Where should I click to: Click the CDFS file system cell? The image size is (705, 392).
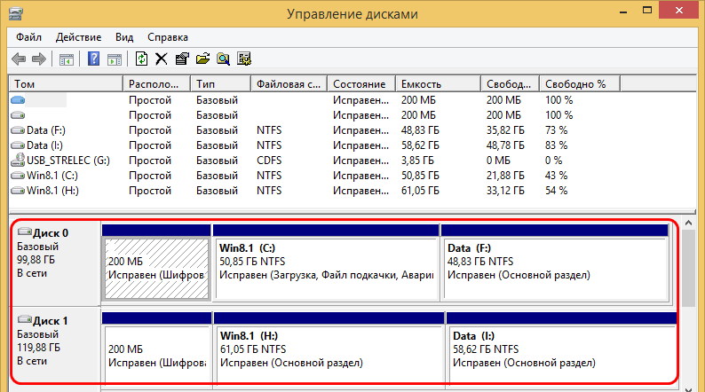pos(269,161)
